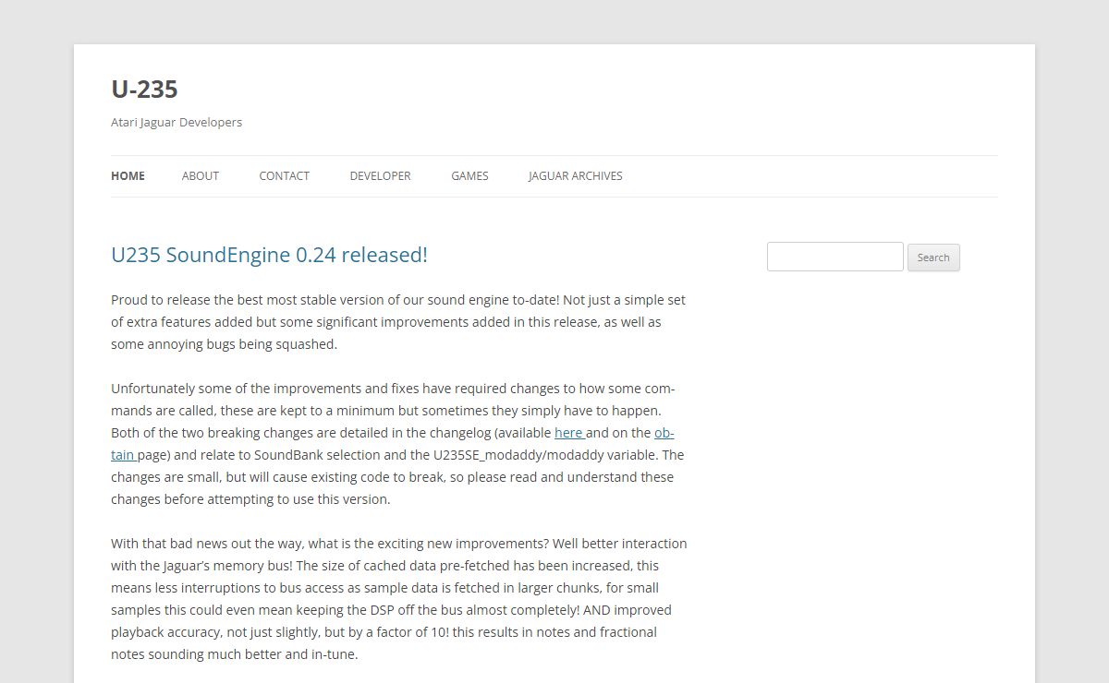The image size is (1109, 683).
Task: Open the ABOUT menu item
Action: click(201, 175)
